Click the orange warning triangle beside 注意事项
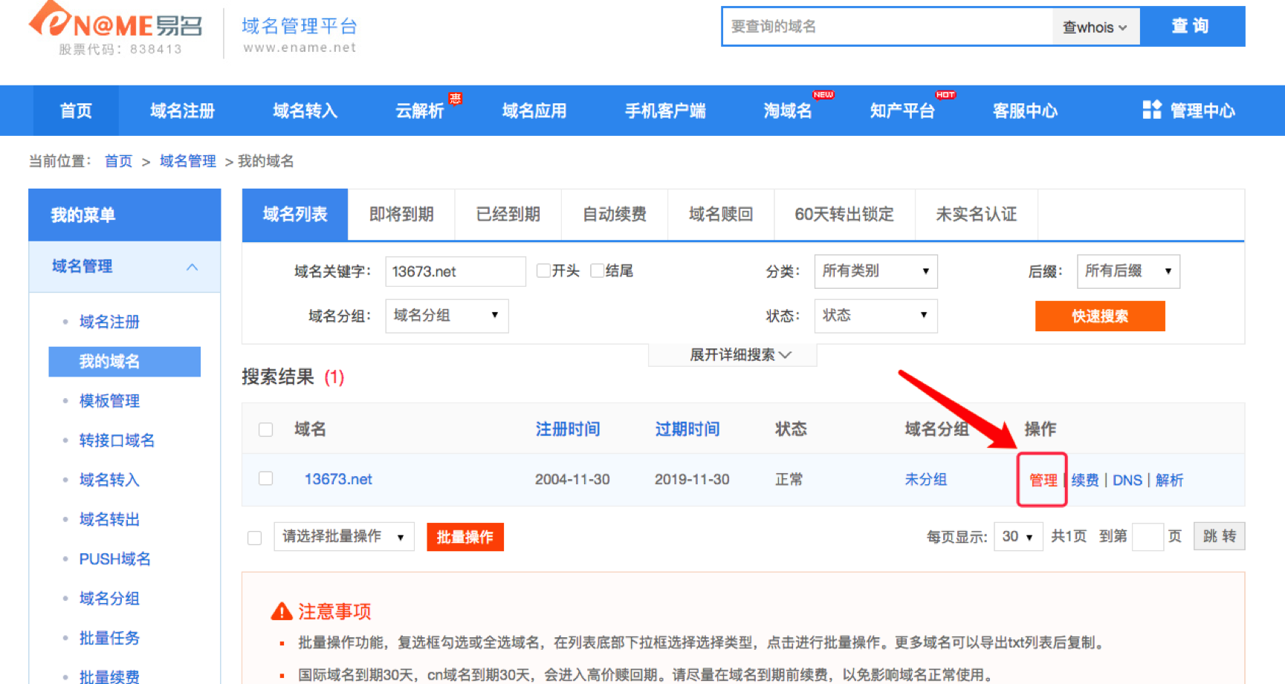The height and width of the screenshot is (684, 1285). click(282, 610)
